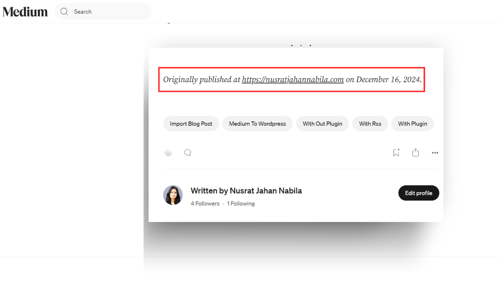501x282 pixels.
Task: Open the Medium To Wordpress tag
Action: (x=257, y=124)
